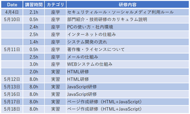
Task: Select the 5月11日 date cell
Action: pyautogui.click(x=12, y=49)
